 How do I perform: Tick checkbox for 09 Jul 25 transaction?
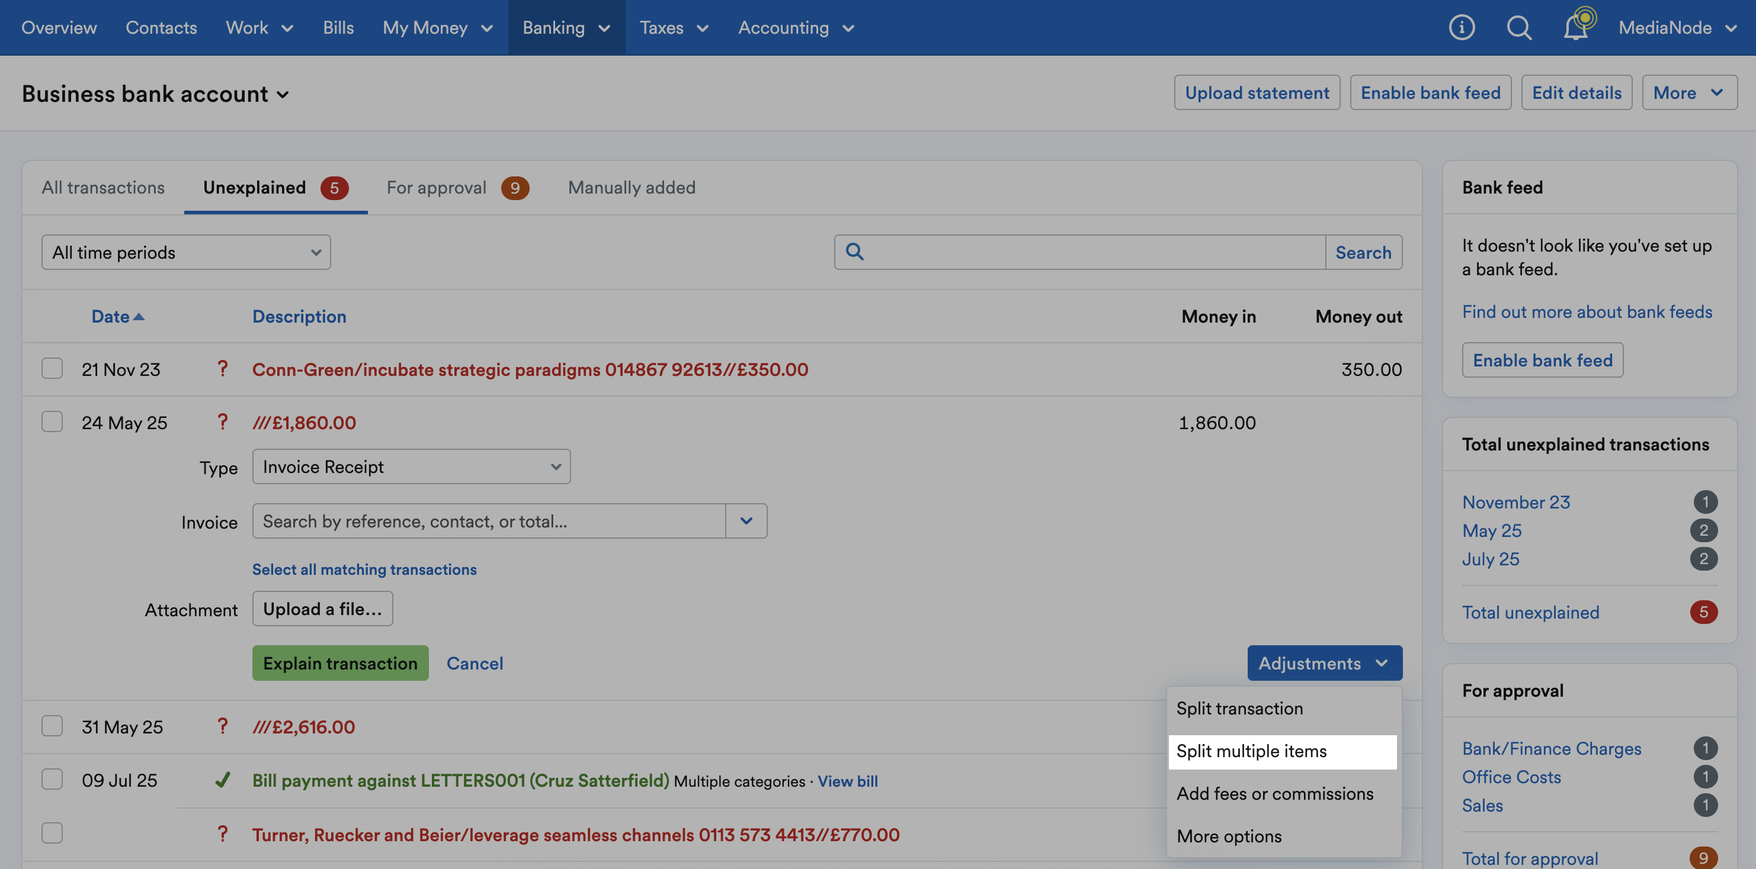coord(52,778)
